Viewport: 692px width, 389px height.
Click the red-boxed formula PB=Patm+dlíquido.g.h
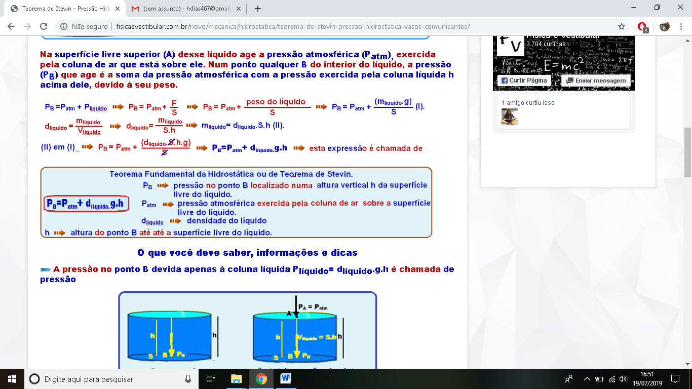point(87,204)
